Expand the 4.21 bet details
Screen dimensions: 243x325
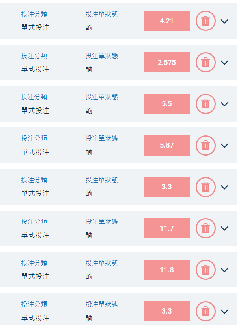[224, 21]
